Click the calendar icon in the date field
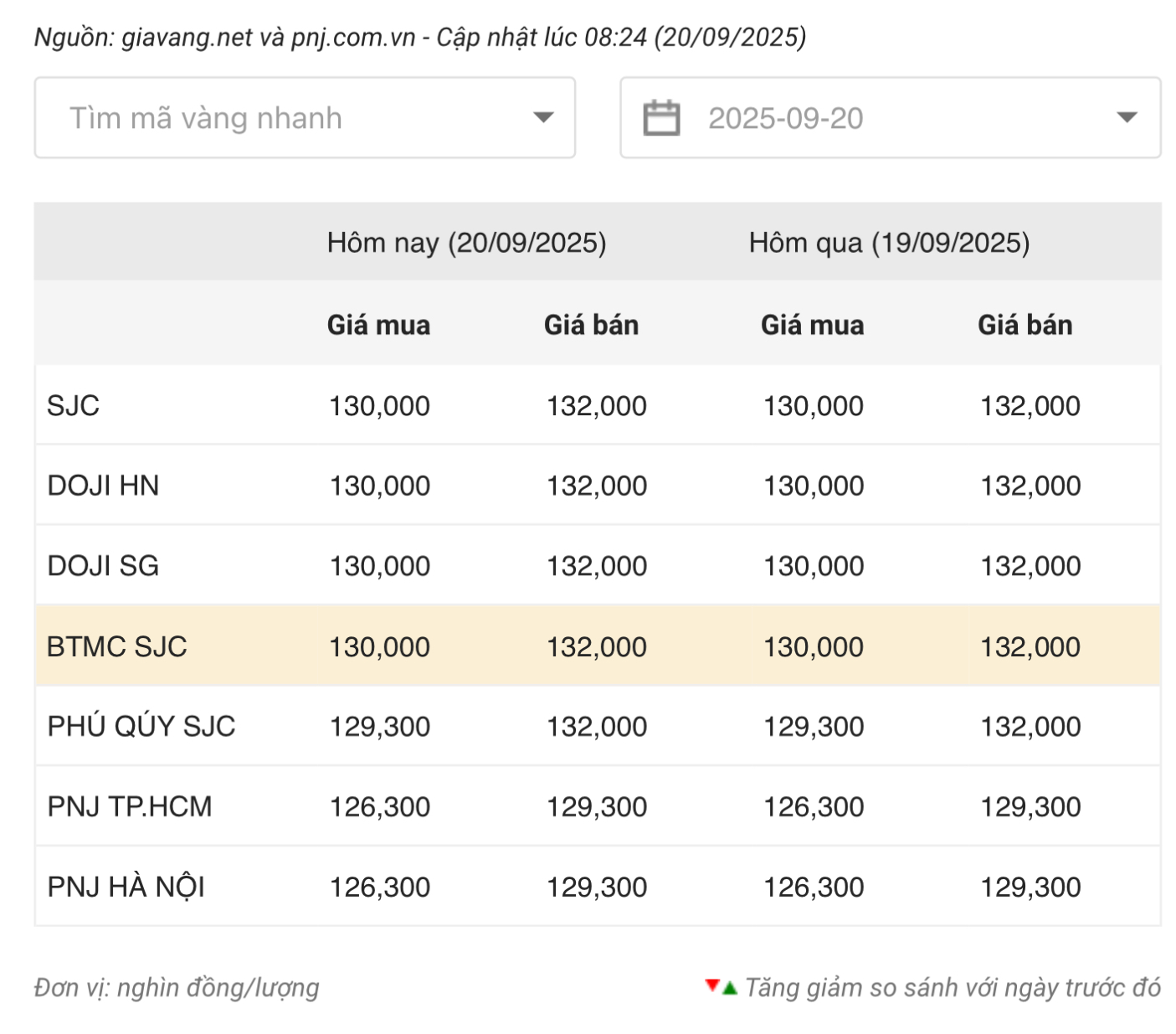 [660, 118]
